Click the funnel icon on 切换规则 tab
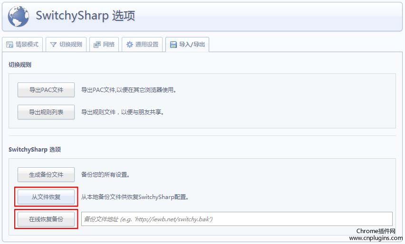The height and width of the screenshot is (244, 405). (53, 45)
